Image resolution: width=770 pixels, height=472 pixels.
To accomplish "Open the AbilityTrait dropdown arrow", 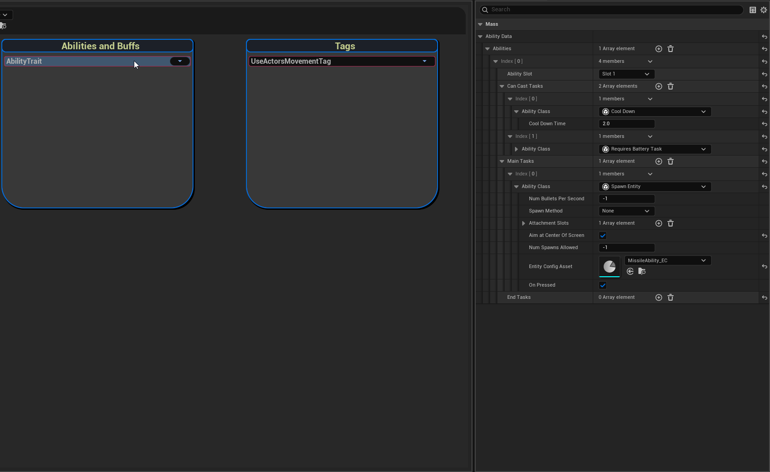I will pyautogui.click(x=180, y=61).
